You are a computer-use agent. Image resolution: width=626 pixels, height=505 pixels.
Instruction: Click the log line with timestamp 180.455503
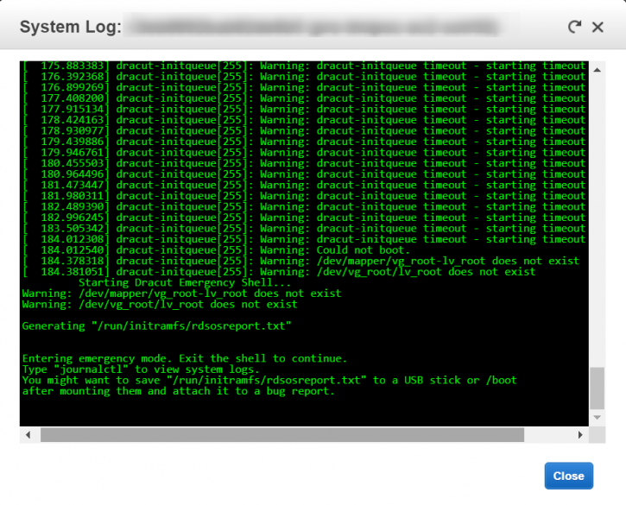304,164
